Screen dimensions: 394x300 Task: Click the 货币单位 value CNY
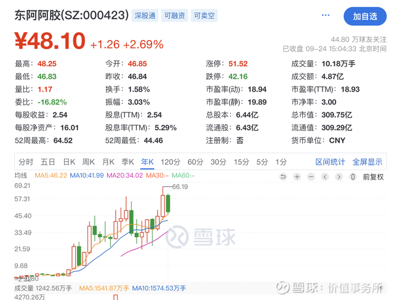point(337,140)
